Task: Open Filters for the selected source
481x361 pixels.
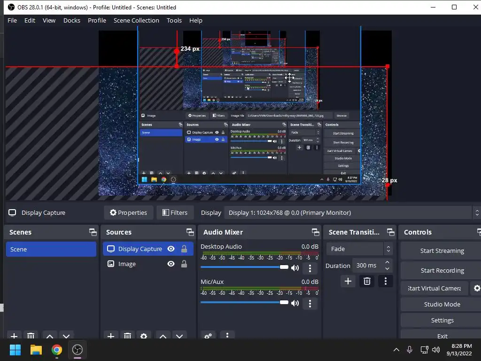Action: 175,213
